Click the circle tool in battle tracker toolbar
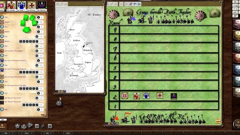Viewport: 240px width, 135px height. click(126, 4)
